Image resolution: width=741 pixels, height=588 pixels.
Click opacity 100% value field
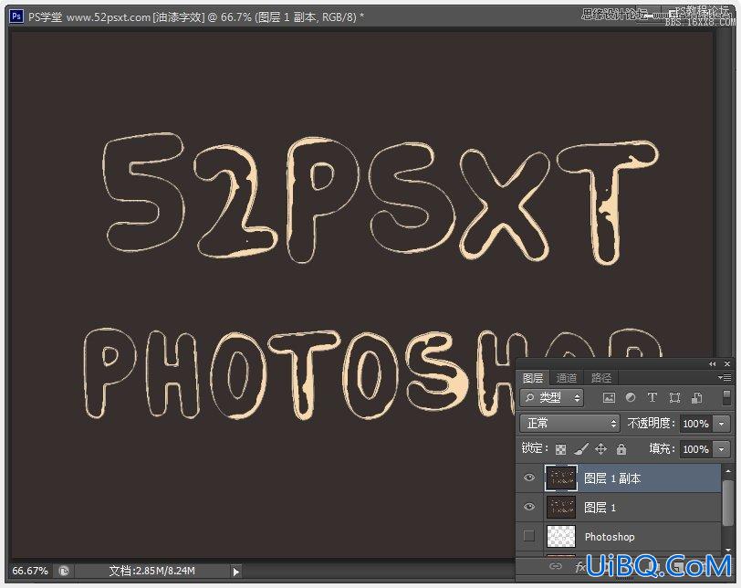[696, 424]
